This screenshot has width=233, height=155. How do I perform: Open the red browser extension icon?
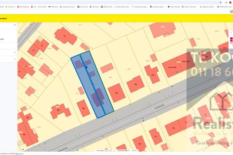coord(230,3)
